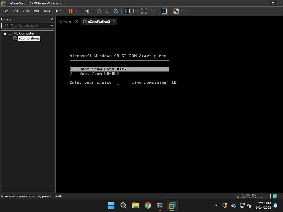
Task: Open the snapshot manager wrench icon
Action: coord(116,11)
